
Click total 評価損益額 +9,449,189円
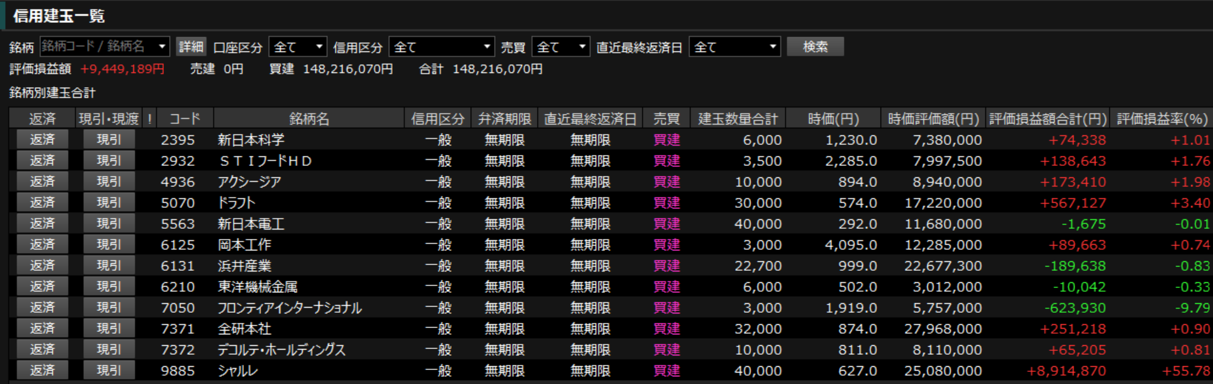tap(122, 69)
